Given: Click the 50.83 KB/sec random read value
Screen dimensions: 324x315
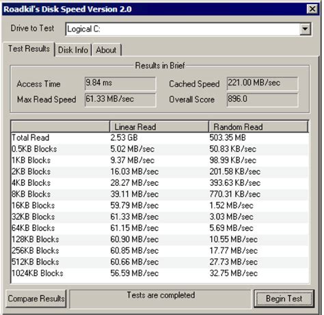Looking at the screenshot, I should tap(233, 149).
